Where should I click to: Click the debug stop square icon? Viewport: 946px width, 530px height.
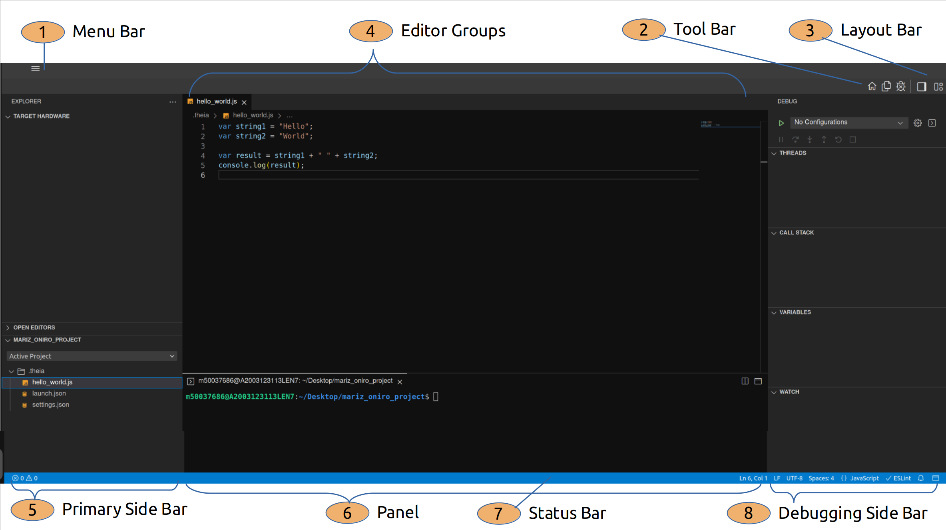pos(852,139)
